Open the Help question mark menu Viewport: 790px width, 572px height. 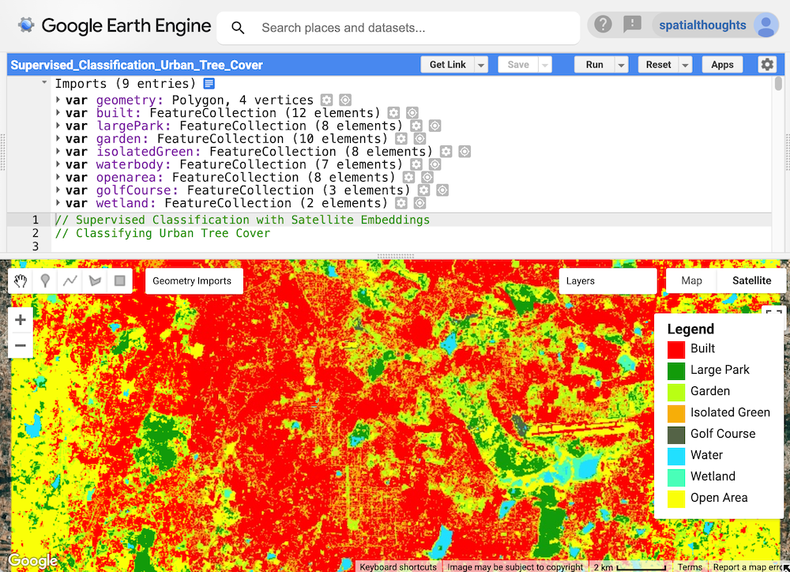[x=604, y=24]
